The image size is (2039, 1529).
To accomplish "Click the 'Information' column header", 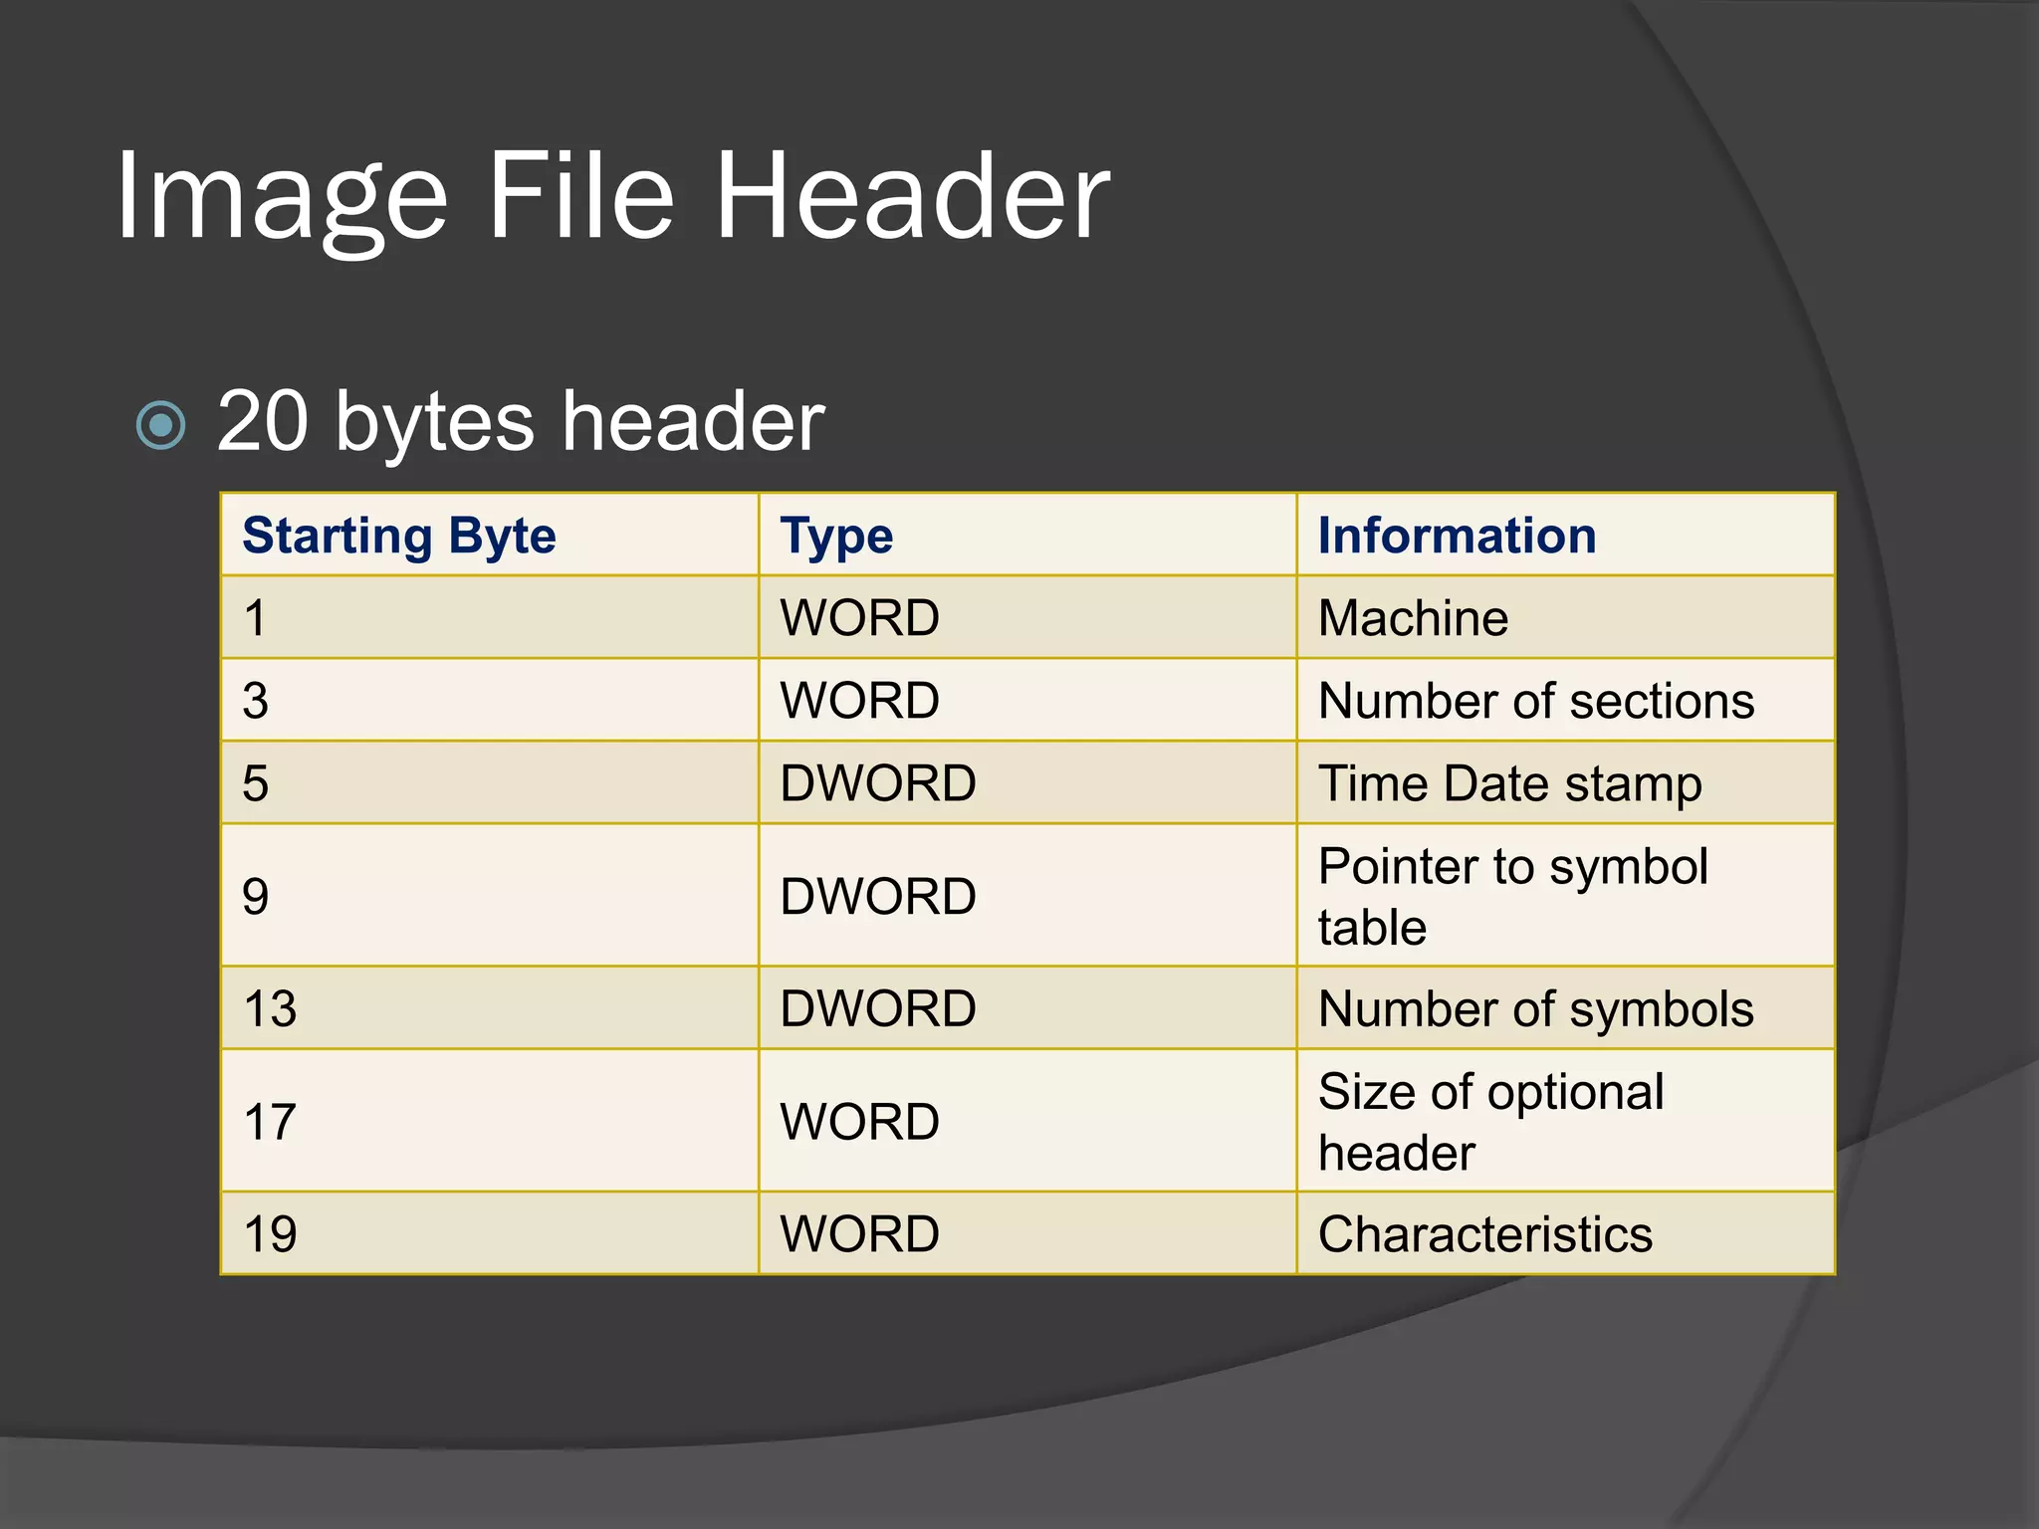I will (1566, 535).
